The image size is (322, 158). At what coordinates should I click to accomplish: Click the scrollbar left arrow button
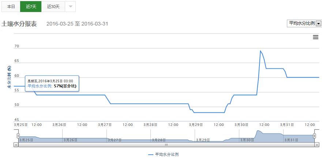tap(16, 145)
